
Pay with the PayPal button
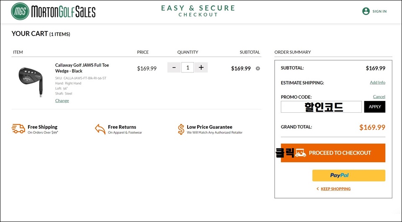click(x=349, y=176)
